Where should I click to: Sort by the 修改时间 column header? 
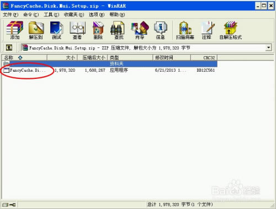(172, 57)
